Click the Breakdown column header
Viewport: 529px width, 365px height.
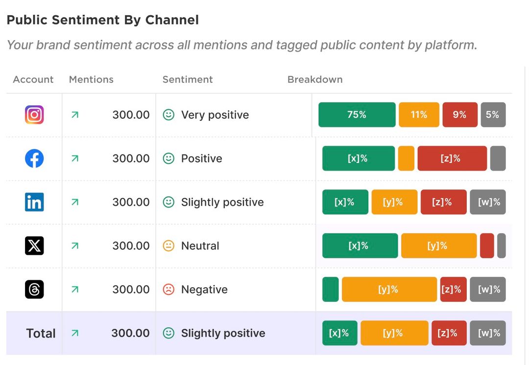coord(315,79)
